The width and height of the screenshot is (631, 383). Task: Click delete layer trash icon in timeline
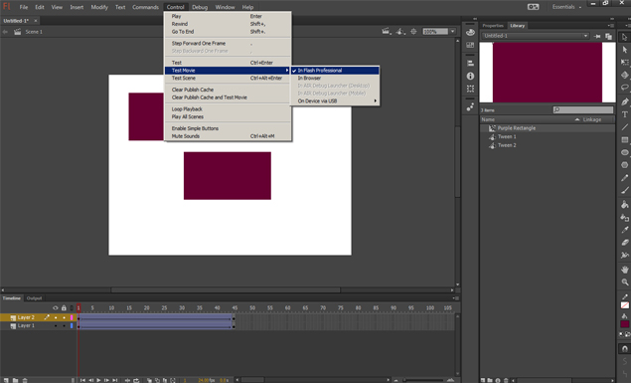tap(25, 380)
